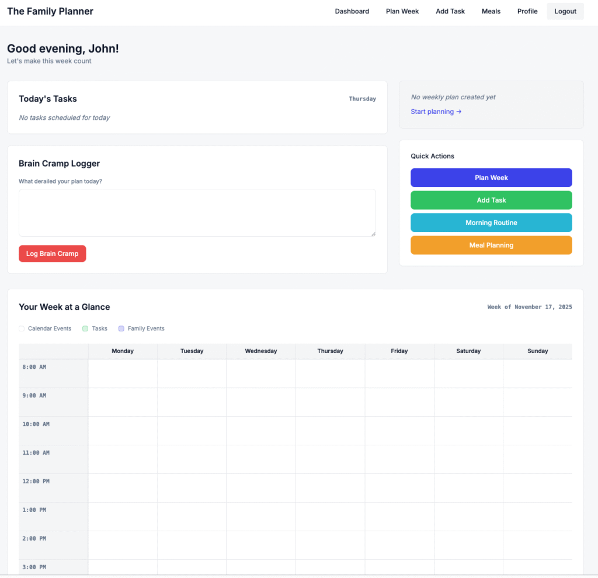Click the Logout button

[565, 12]
